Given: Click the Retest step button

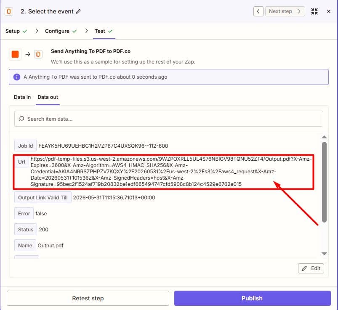Looking at the screenshot, I should [x=88, y=298].
